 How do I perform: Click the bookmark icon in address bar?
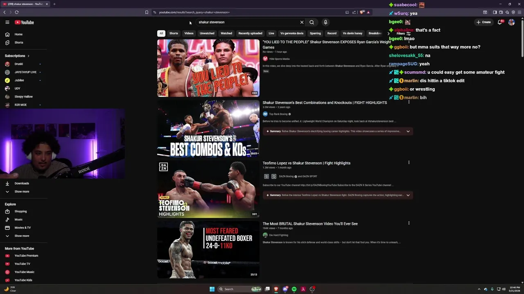tap(147, 12)
